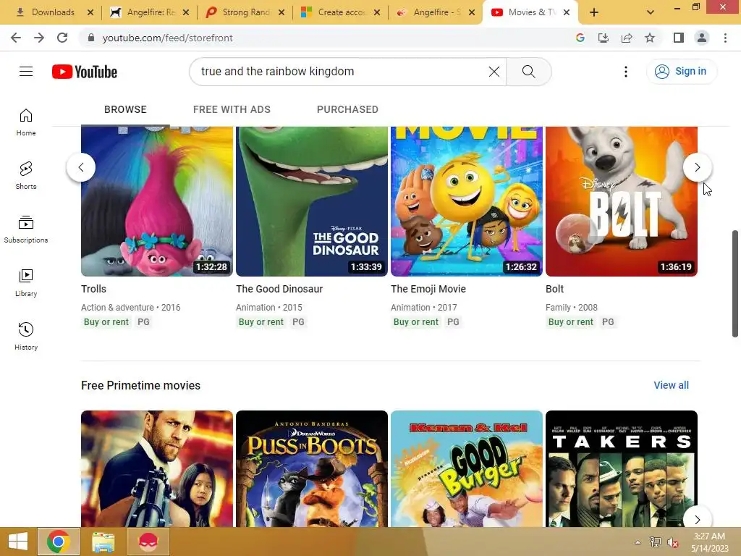The width and height of the screenshot is (741, 556).
Task: Click Buy or rent under Trolls
Action: coord(106,322)
